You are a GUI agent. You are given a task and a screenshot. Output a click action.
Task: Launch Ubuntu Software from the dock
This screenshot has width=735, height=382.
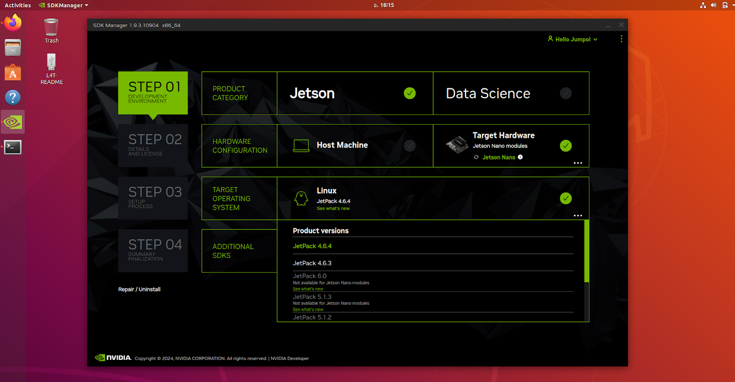(13, 72)
